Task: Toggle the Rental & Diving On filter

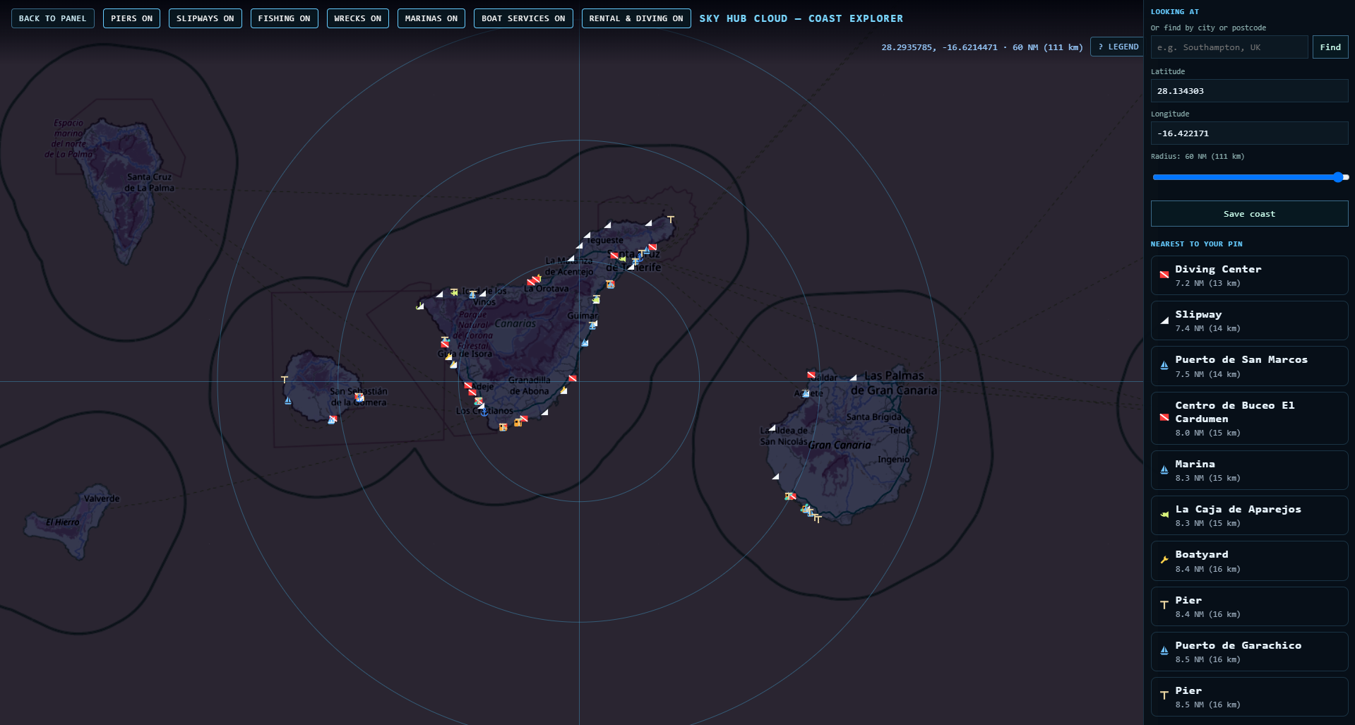Action: coord(635,18)
